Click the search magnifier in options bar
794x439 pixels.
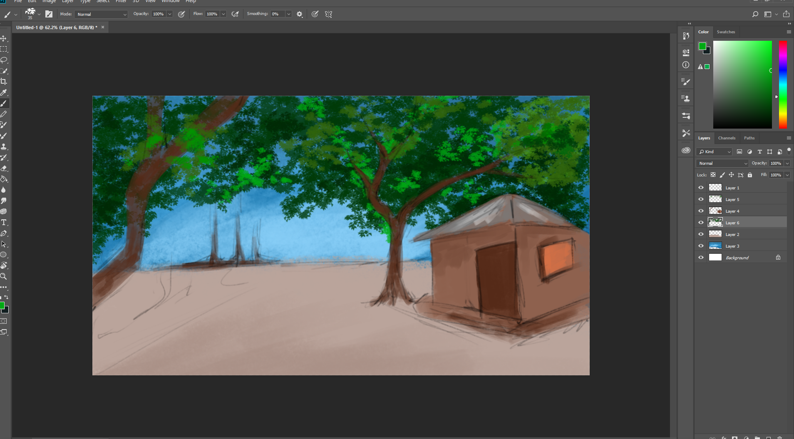755,14
